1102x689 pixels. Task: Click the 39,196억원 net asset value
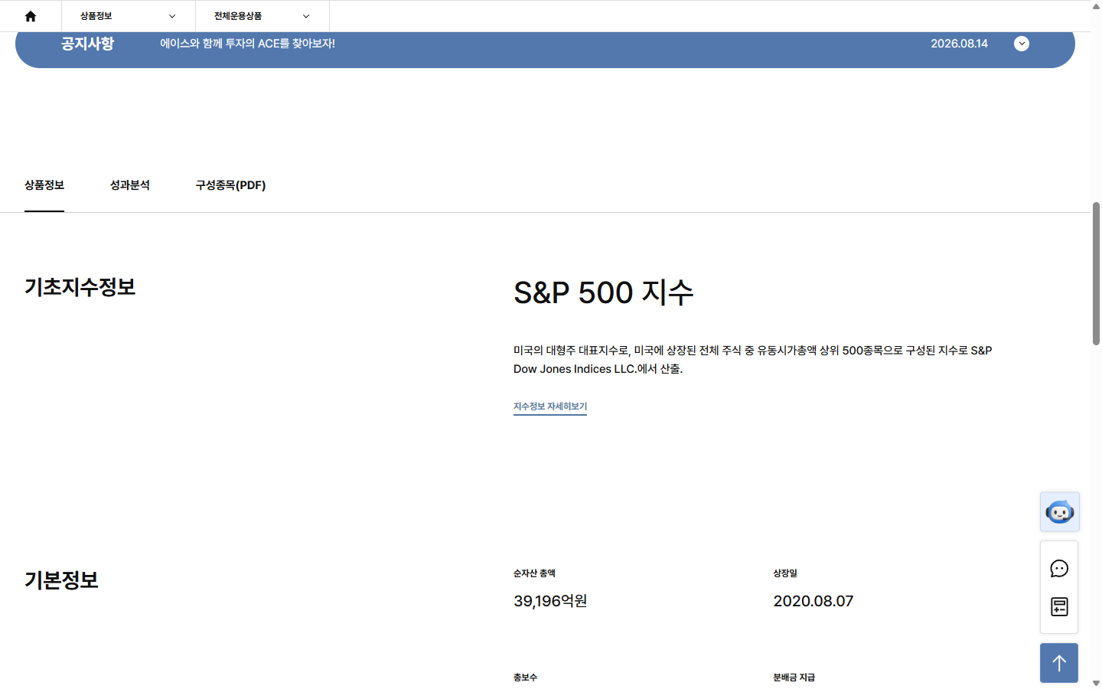pyautogui.click(x=550, y=601)
